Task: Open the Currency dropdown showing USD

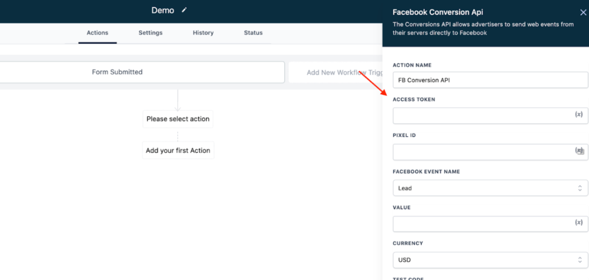Action: pyautogui.click(x=490, y=260)
